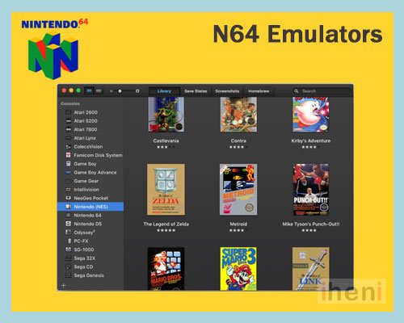
Task: Click the search magnifier icon
Action: [297, 91]
